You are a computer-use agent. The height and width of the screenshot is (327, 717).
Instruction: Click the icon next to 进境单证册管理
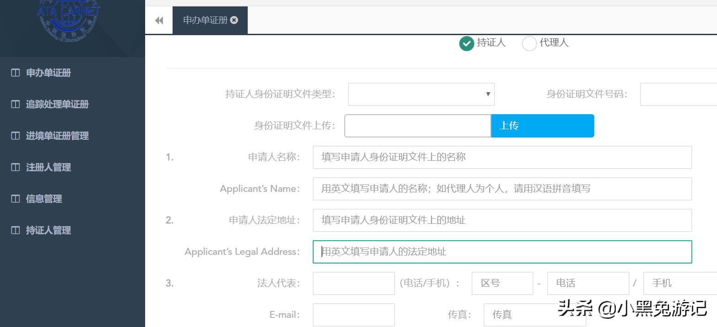15,136
